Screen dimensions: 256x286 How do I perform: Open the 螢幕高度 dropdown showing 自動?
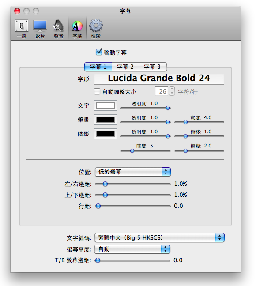[x=132, y=249]
